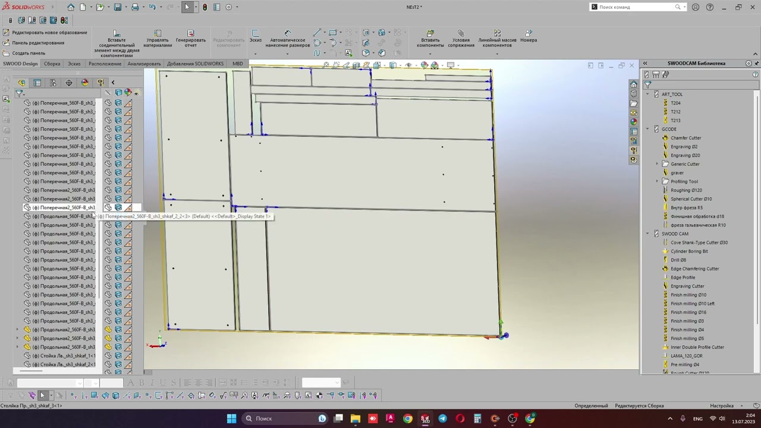Collapse the SWOOD CAM tree node
The height and width of the screenshot is (428, 761).
click(647, 234)
